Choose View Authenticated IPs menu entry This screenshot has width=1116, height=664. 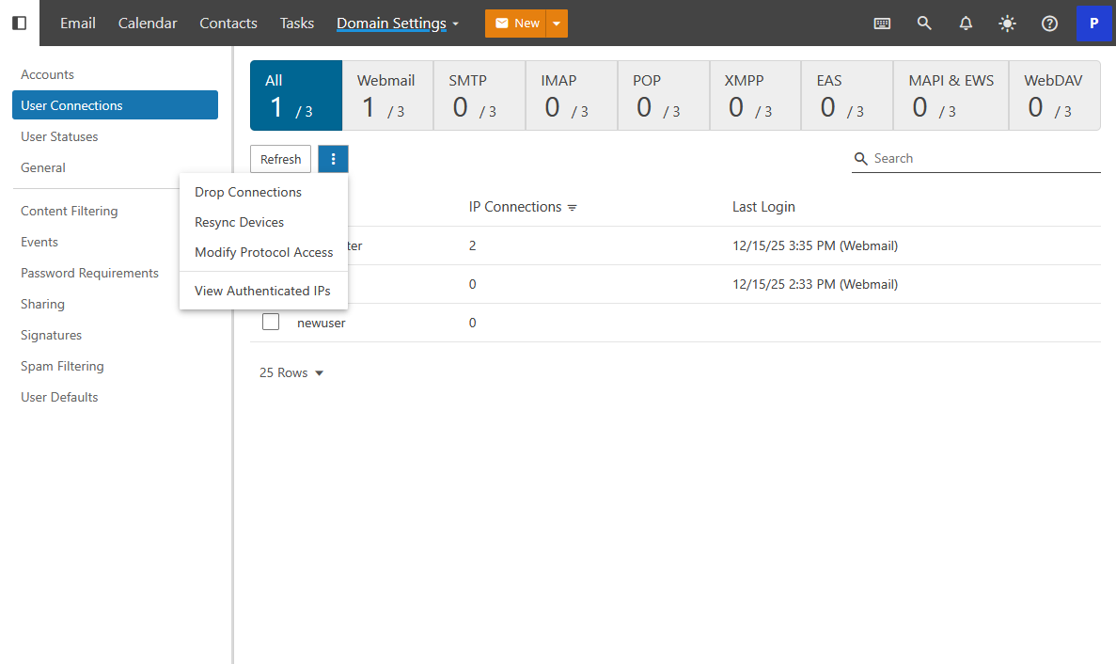(x=262, y=291)
